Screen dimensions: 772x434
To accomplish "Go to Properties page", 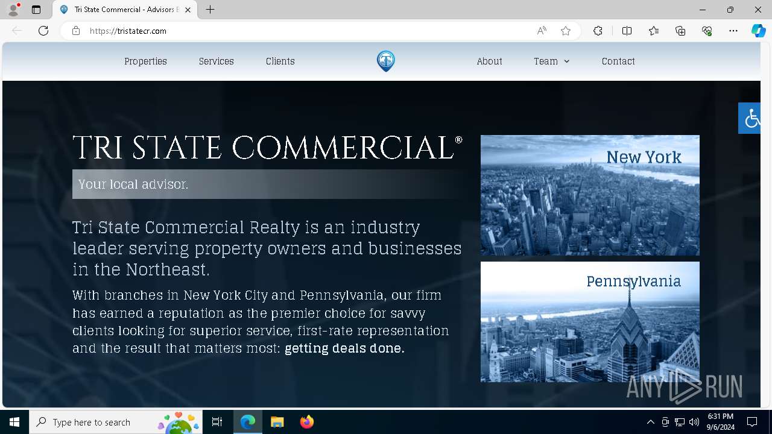I will 145,61.
